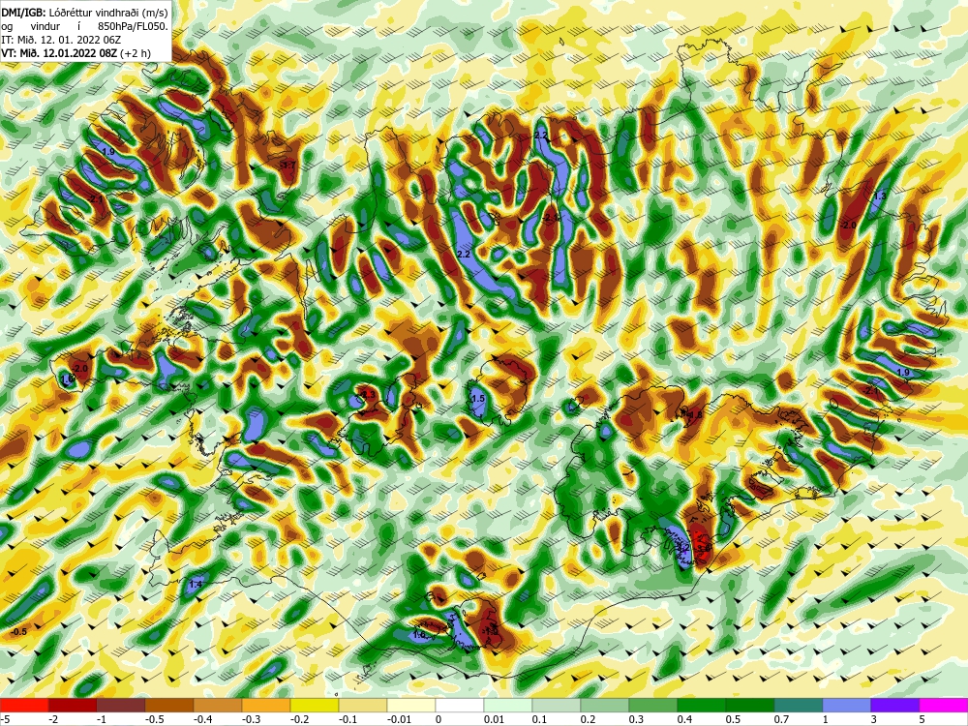Click the legend scale label '0.5'
968x726 pixels.
click(734, 719)
